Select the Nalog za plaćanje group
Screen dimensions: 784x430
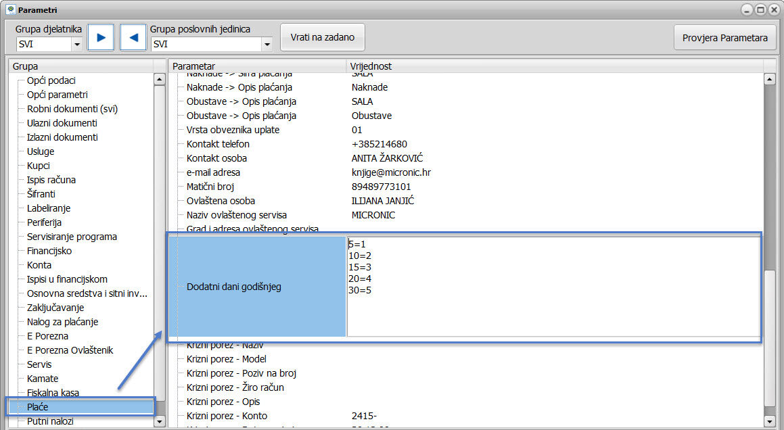click(x=62, y=322)
